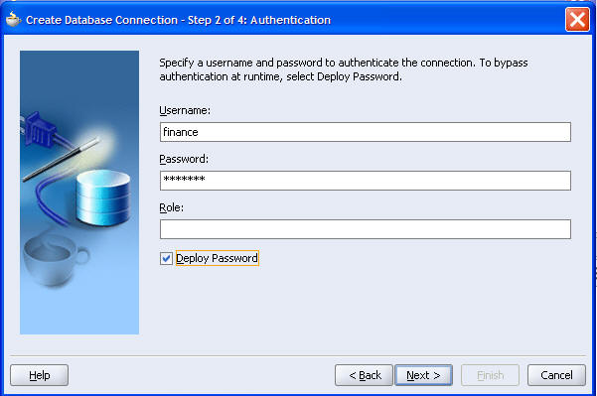
Task: Click the Deploy Password label text
Action: point(217,258)
